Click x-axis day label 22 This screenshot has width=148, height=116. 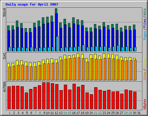pos(100,113)
